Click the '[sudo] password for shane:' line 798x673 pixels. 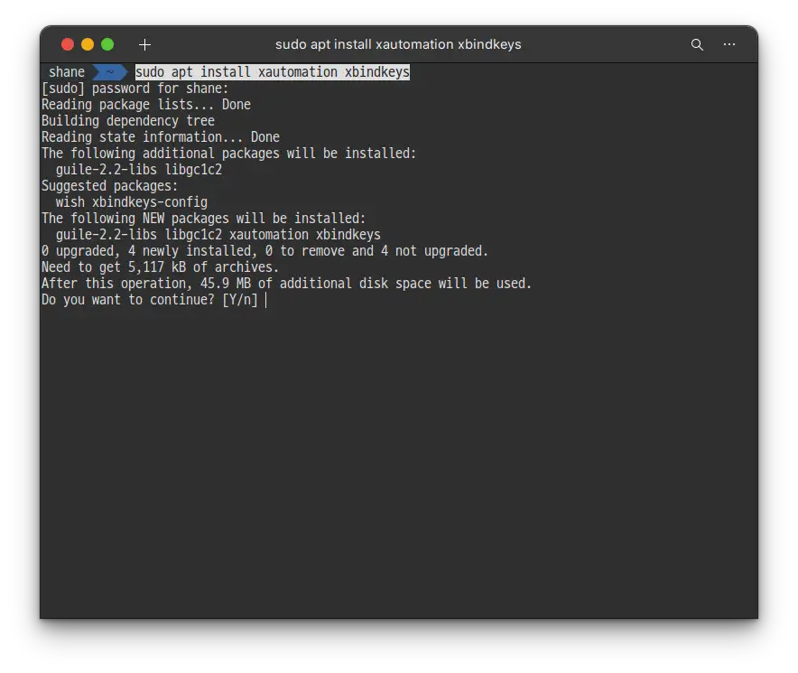tap(135, 89)
